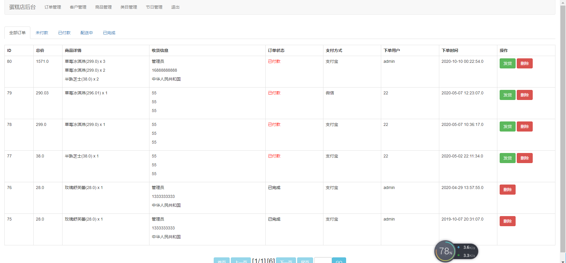The width and height of the screenshot is (566, 263).
Task: Ship order 78 via 发货
Action: [507, 126]
